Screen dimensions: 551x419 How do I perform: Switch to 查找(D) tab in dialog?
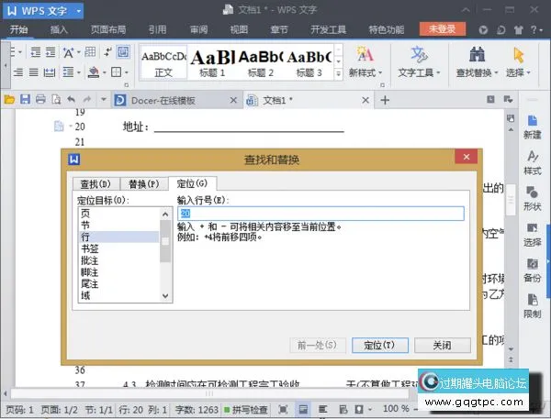pyautogui.click(x=96, y=184)
